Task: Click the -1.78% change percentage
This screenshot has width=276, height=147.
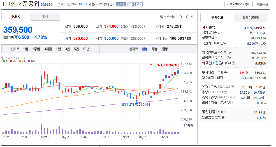Action: [x=40, y=37]
